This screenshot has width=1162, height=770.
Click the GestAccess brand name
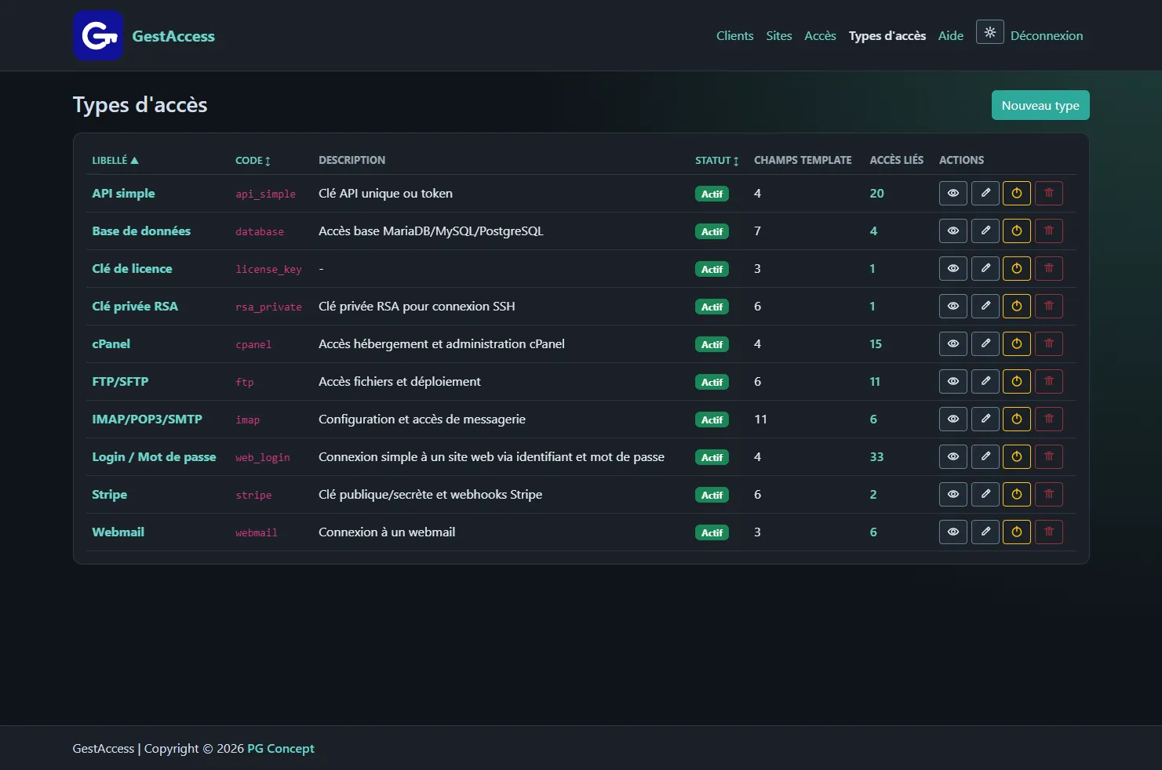[173, 36]
